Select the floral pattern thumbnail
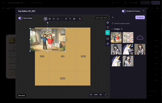The width and height of the screenshot is (162, 103). click(128, 37)
